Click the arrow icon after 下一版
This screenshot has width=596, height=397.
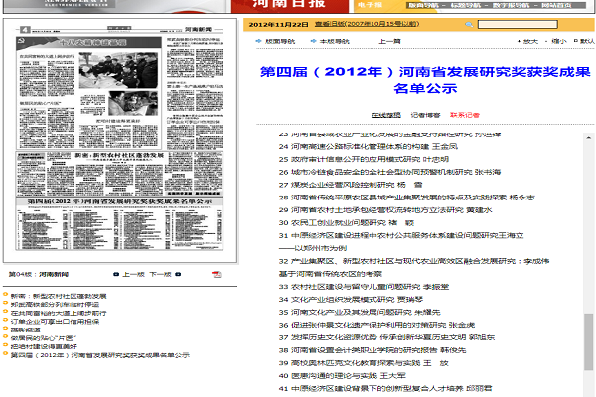point(177,273)
